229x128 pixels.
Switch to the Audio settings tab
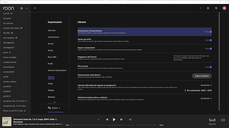tap(50, 84)
